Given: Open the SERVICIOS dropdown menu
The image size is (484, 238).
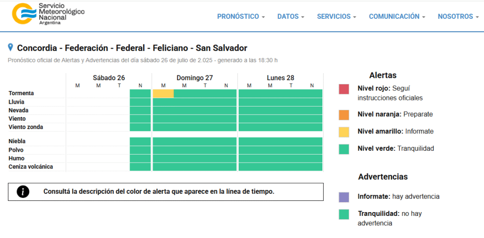Looking at the screenshot, I should [x=337, y=16].
